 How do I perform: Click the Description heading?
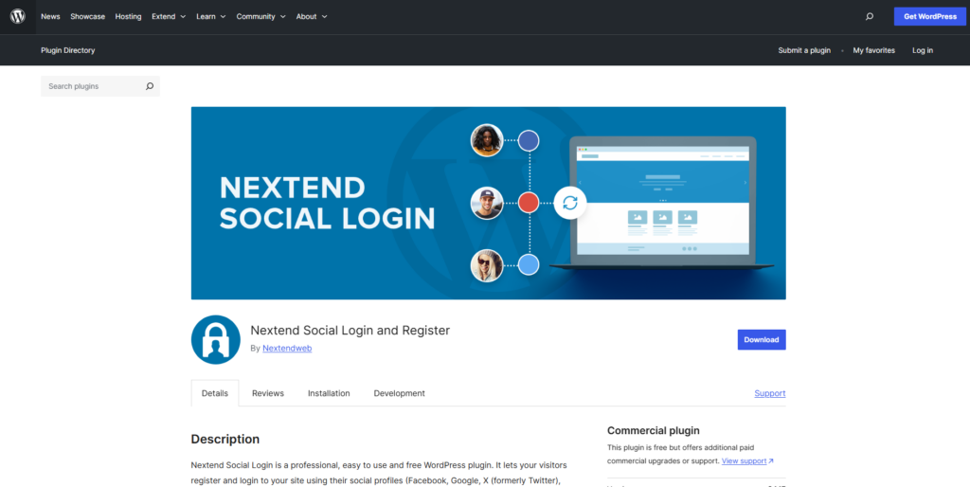pyautogui.click(x=225, y=440)
